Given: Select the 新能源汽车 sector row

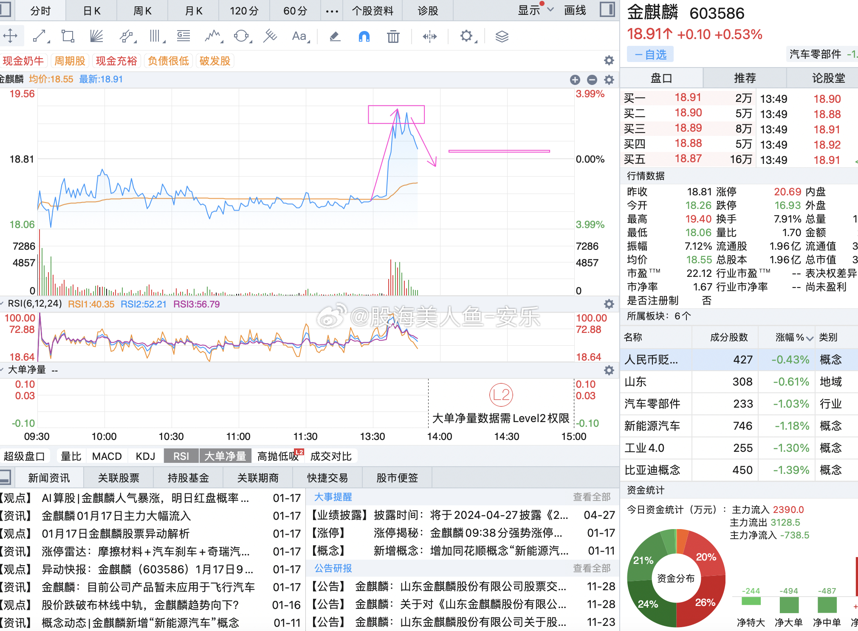Looking at the screenshot, I should (x=739, y=426).
